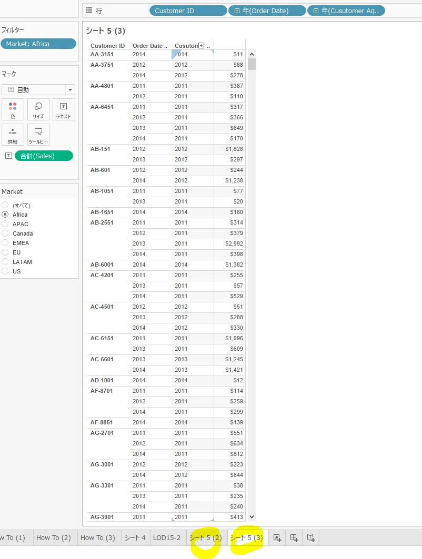The height and width of the screenshot is (559, 422).
Task: Select customer row AF-8851
Action: point(102,422)
